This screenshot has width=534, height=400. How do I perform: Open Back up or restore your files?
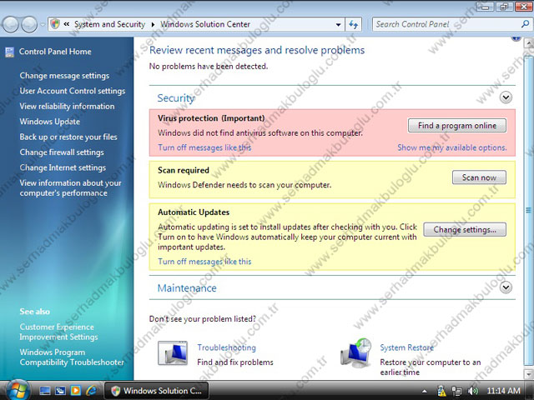click(68, 137)
